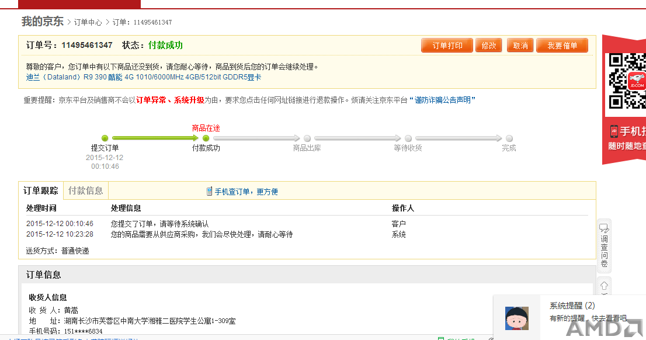Click the 等待收货 progress step dot
646x340 pixels.
click(x=408, y=138)
